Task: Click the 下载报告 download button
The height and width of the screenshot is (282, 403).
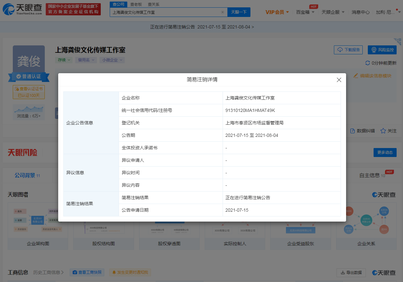Action: coord(348,50)
